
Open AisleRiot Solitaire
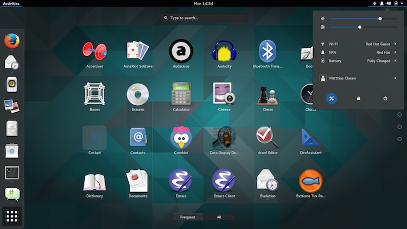pos(138,54)
